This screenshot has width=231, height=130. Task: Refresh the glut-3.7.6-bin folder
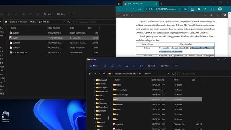tap(69, 22)
